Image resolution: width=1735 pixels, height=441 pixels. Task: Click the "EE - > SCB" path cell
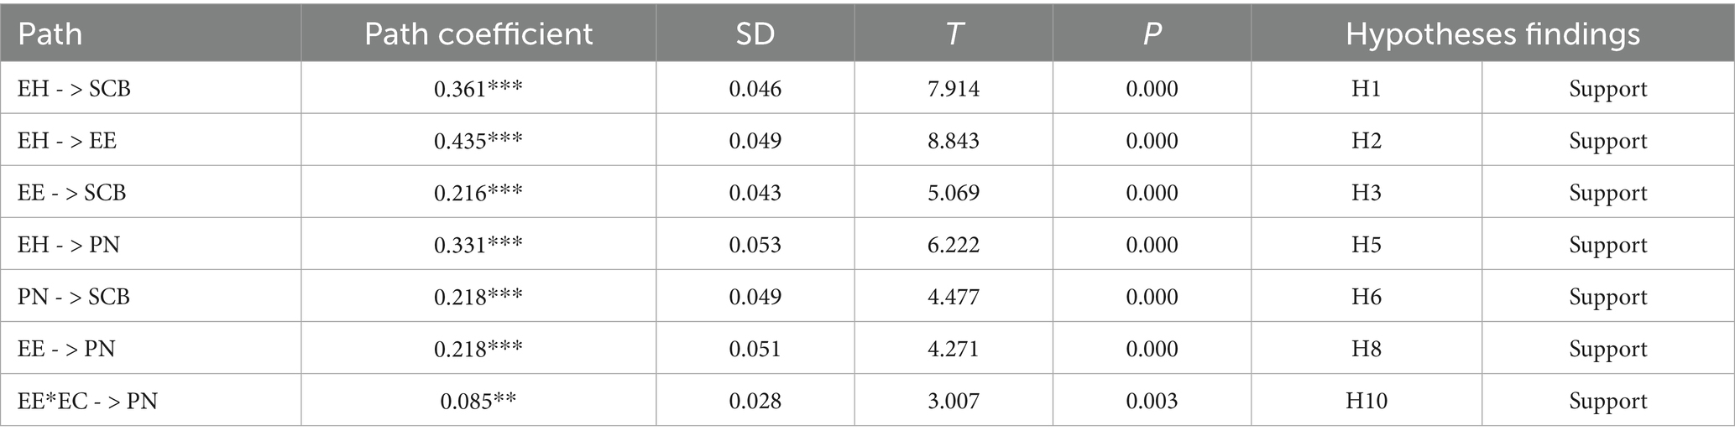72,193
